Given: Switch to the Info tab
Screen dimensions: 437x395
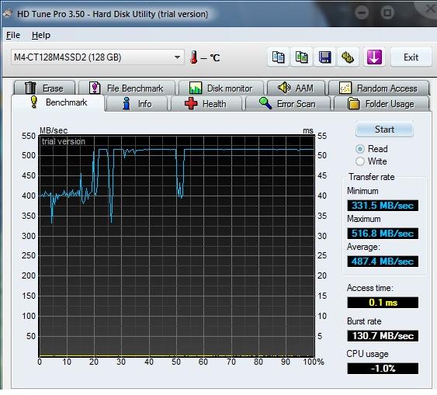Looking at the screenshot, I should coord(137,104).
